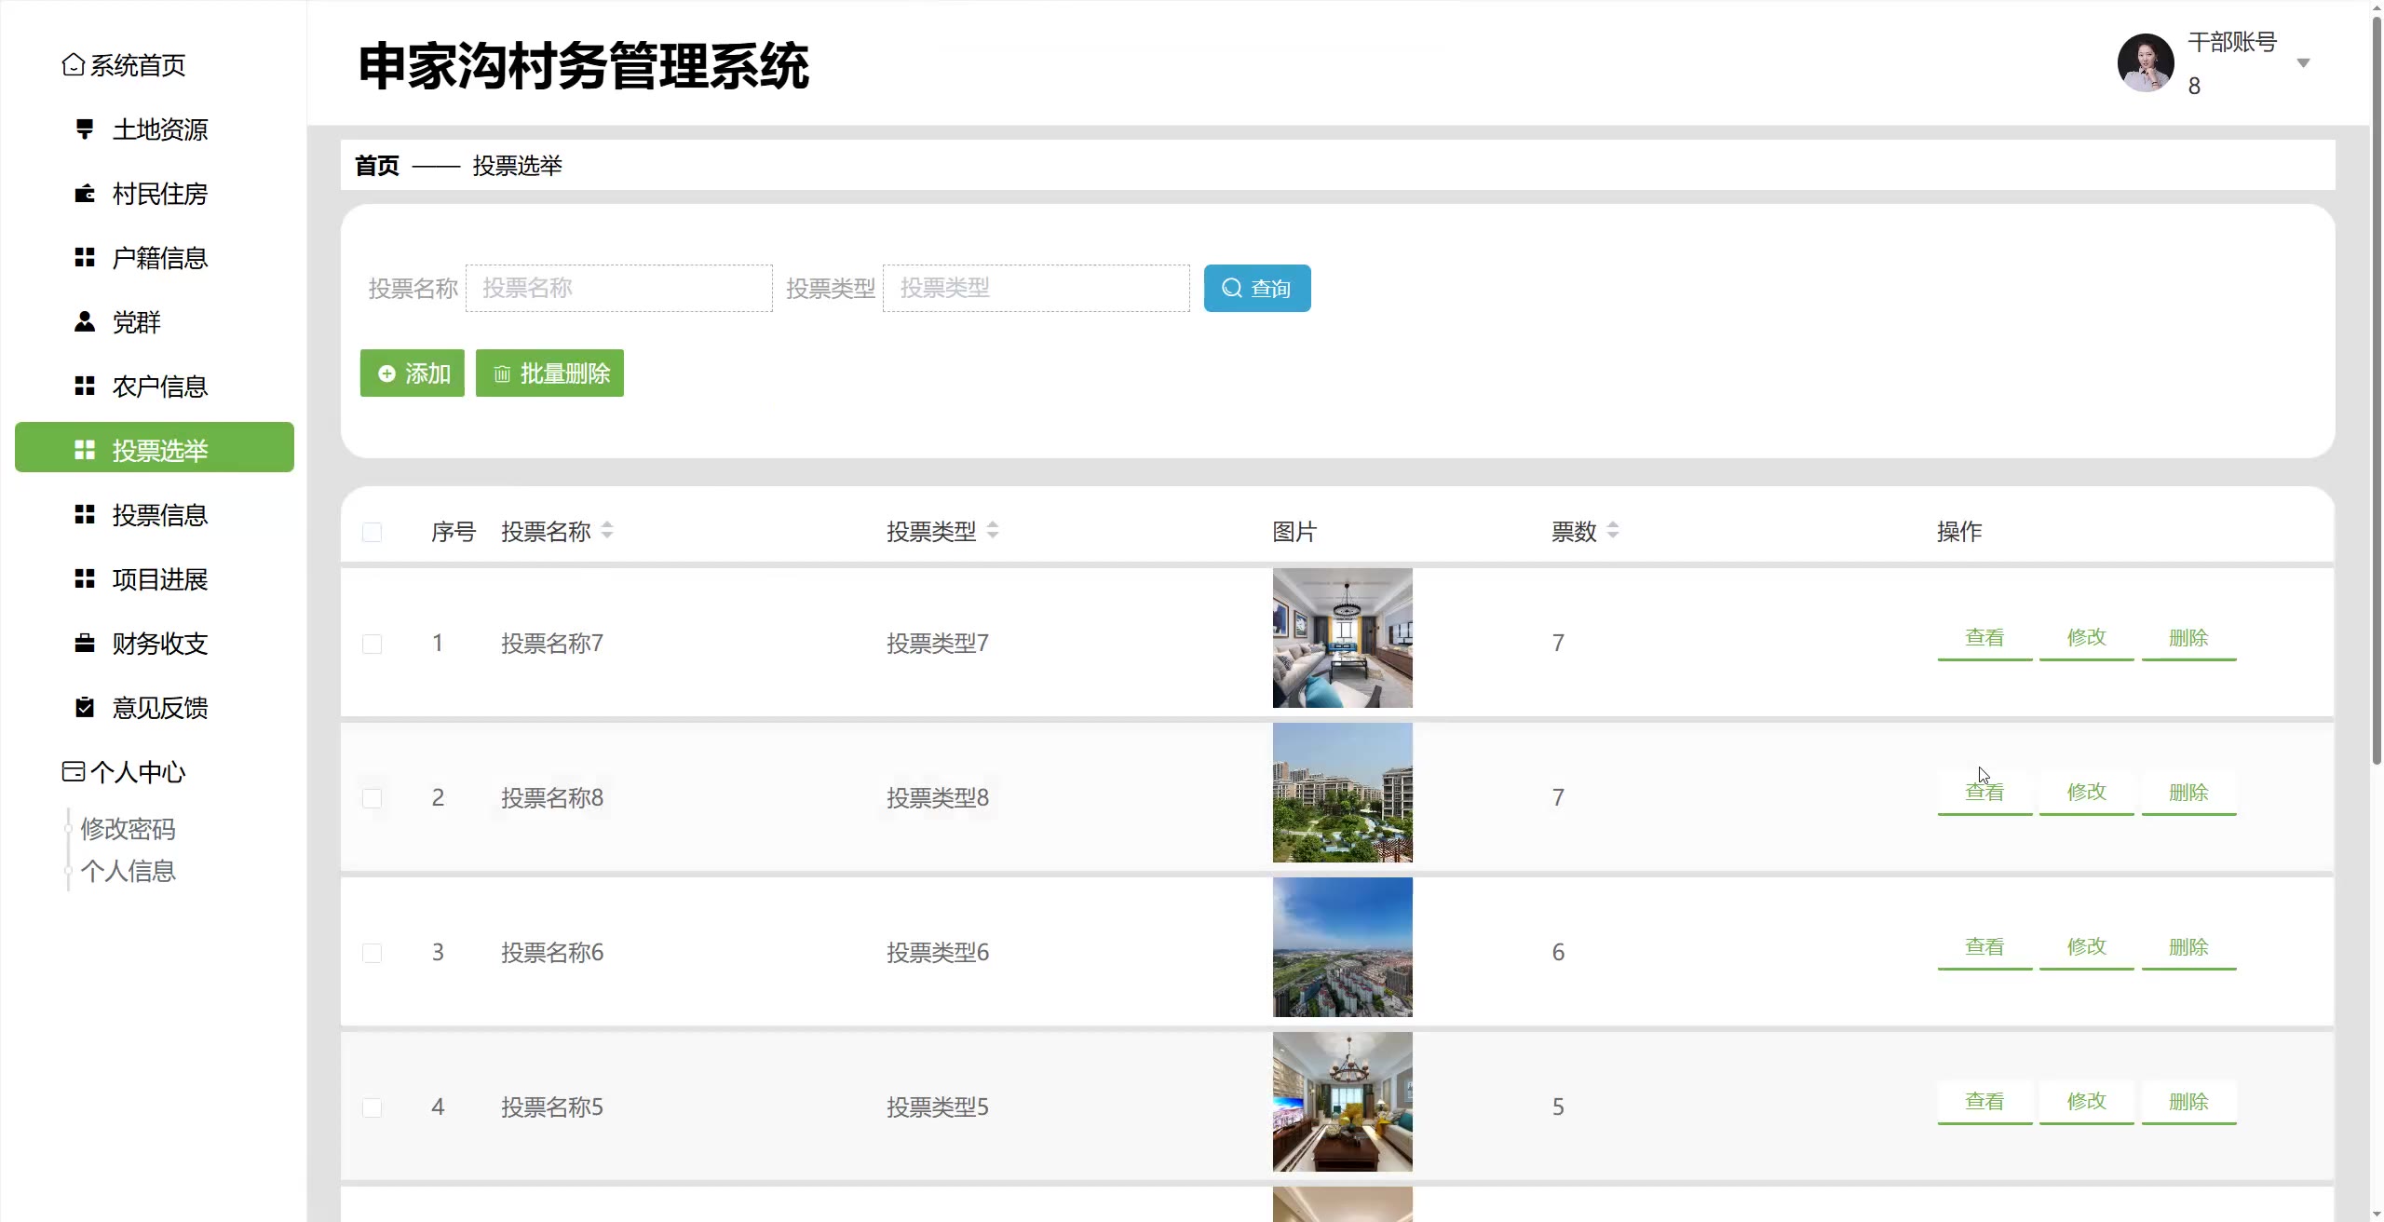Sort by 票数 column arrows
Image resolution: width=2384 pixels, height=1222 pixels.
click(x=1613, y=531)
